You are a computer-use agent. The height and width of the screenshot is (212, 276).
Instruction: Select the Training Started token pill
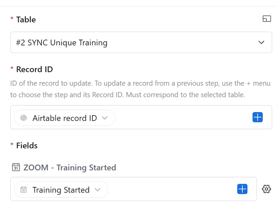tap(61, 190)
